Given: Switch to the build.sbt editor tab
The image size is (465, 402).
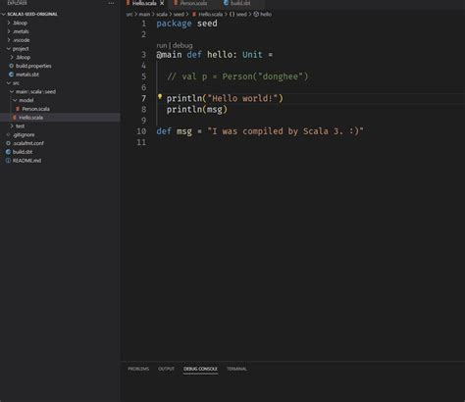Looking at the screenshot, I should point(240,3).
